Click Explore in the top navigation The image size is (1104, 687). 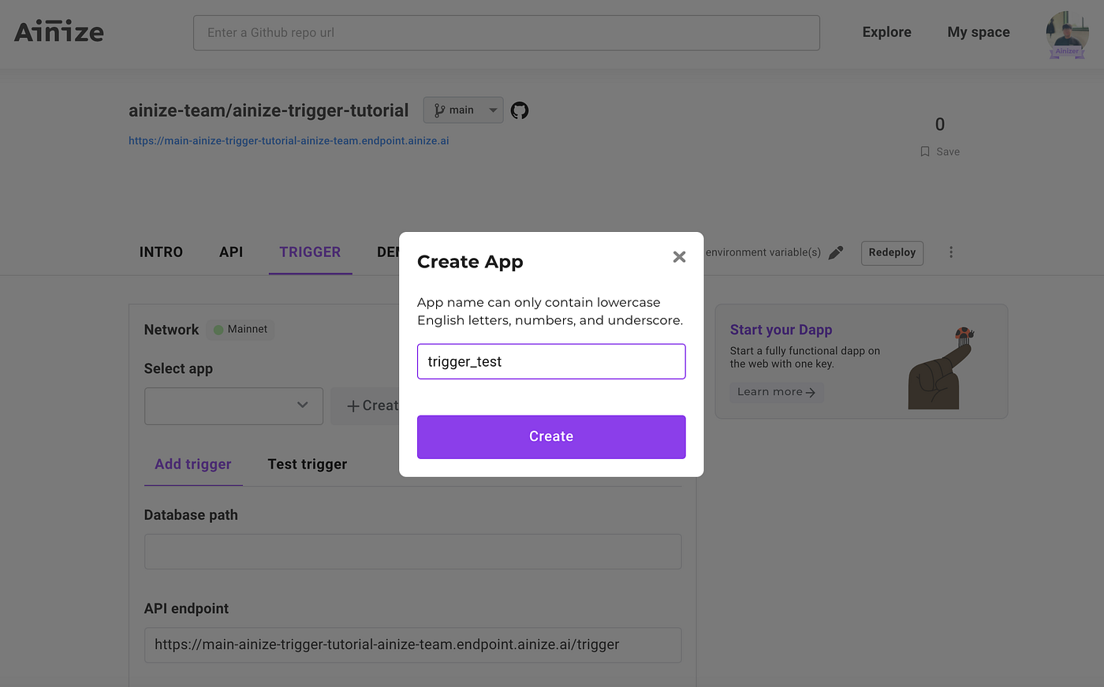[886, 32]
